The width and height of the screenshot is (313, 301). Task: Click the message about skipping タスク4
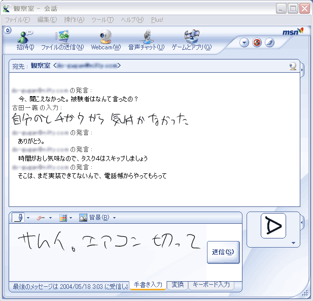coord(83,159)
